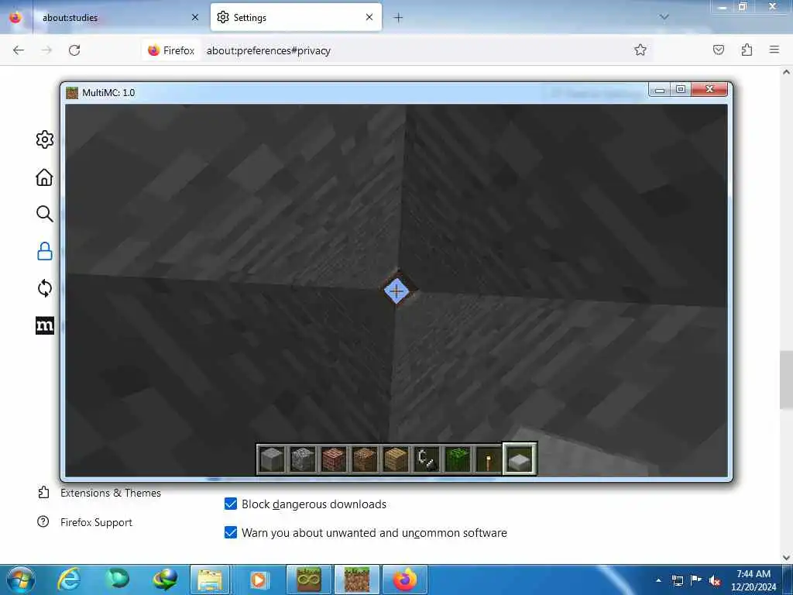Open Search settings in Firefox sidebar
Image resolution: width=793 pixels, height=595 pixels.
(44, 214)
